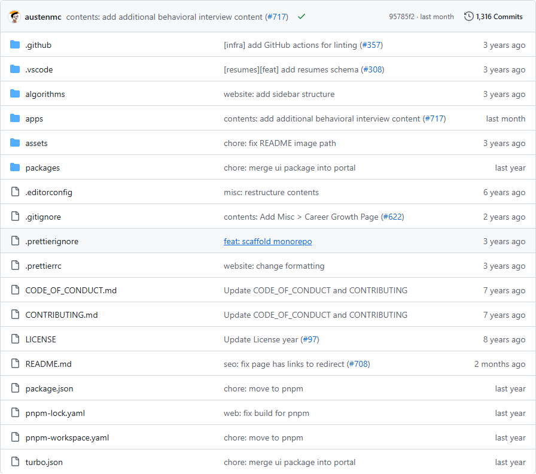Click the LICENSE file icon
The width and height of the screenshot is (536, 474).
coord(15,339)
